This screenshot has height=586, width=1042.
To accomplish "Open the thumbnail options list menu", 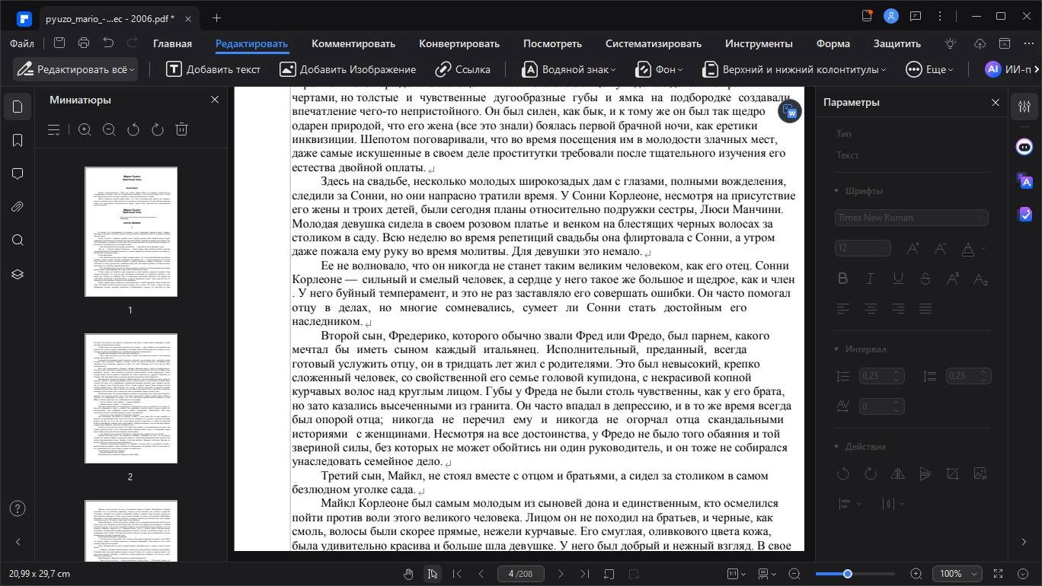I will tap(54, 130).
